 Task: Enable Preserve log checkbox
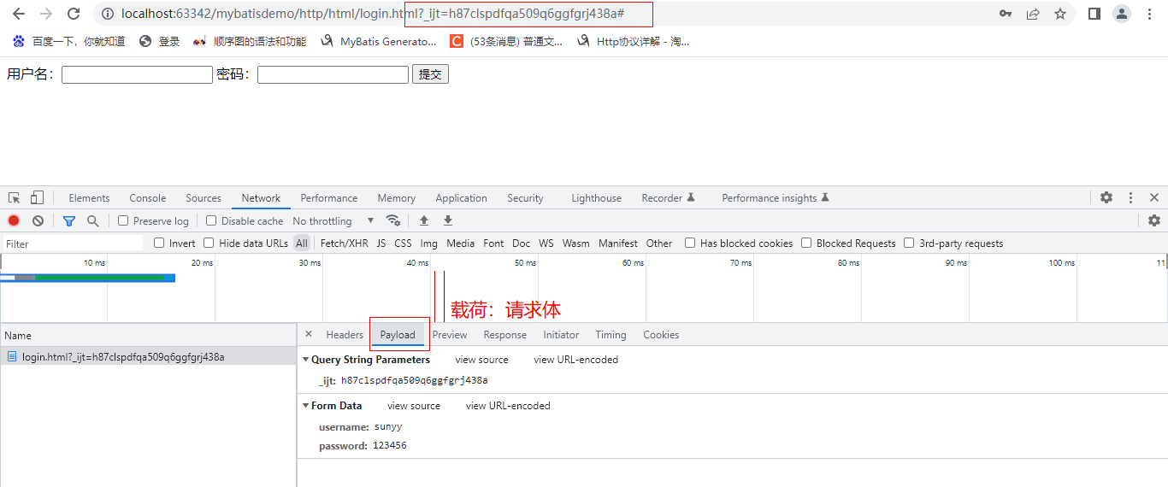pyautogui.click(x=123, y=220)
